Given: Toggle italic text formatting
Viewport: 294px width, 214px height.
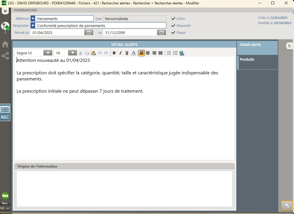Looking at the screenshot, I should [120, 53].
